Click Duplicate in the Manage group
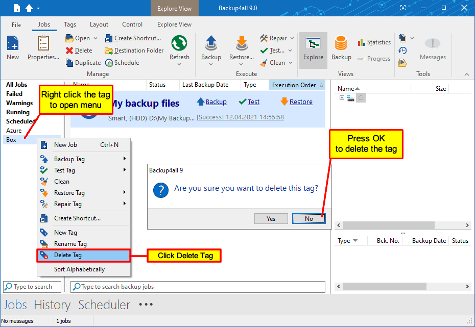 point(83,63)
